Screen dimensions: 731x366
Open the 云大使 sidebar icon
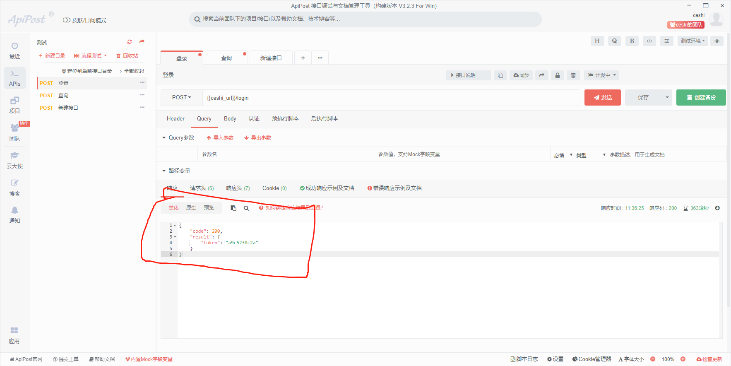click(x=14, y=160)
